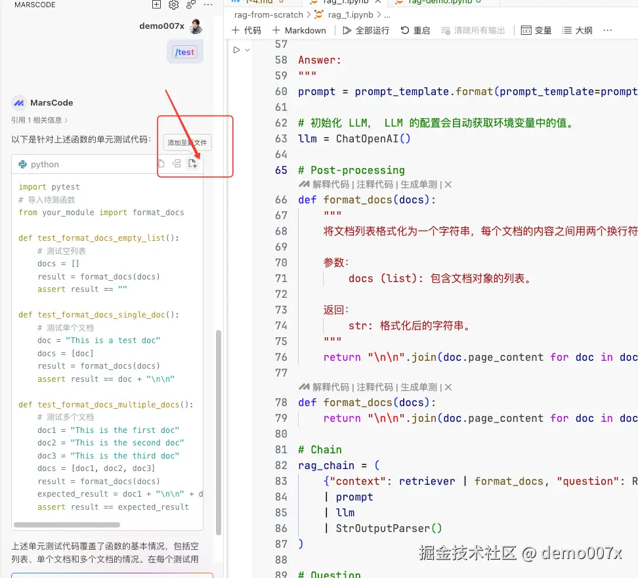Run the current notebook cell
This screenshot has width=638, height=578.
[236, 50]
